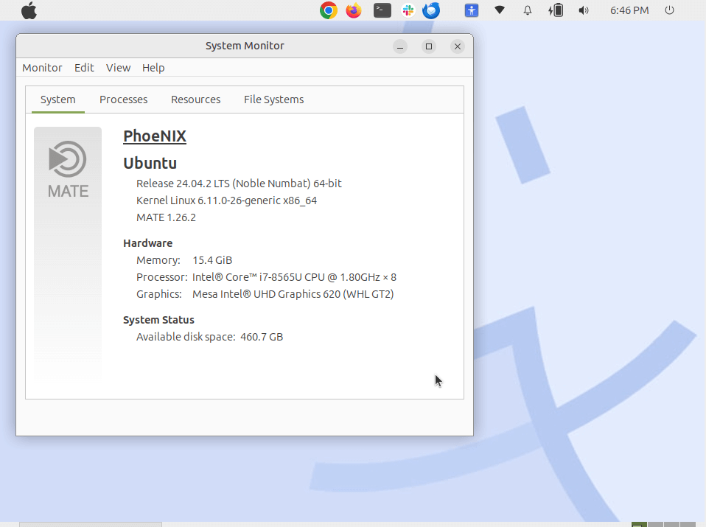Screen dimensions: 706x527
Task: Switch to the File Systems tab
Action: (273, 100)
